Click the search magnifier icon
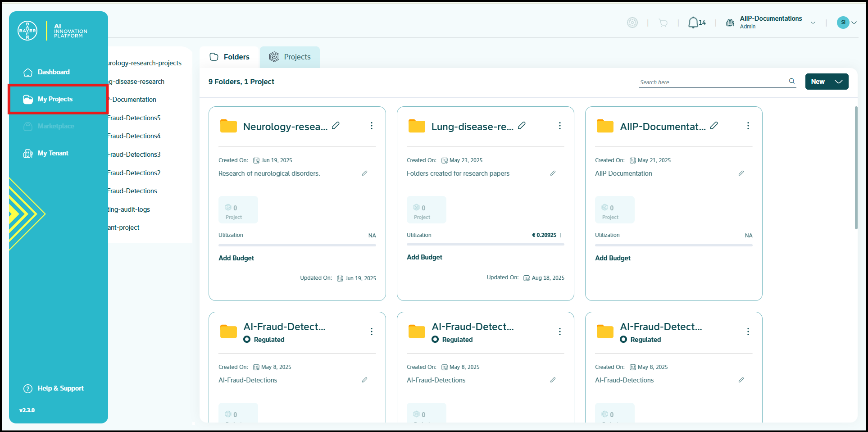Image resolution: width=868 pixels, height=432 pixels. [x=791, y=82]
